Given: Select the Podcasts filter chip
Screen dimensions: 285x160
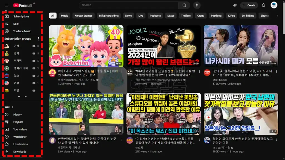Looking at the screenshot, I should point(155,16).
